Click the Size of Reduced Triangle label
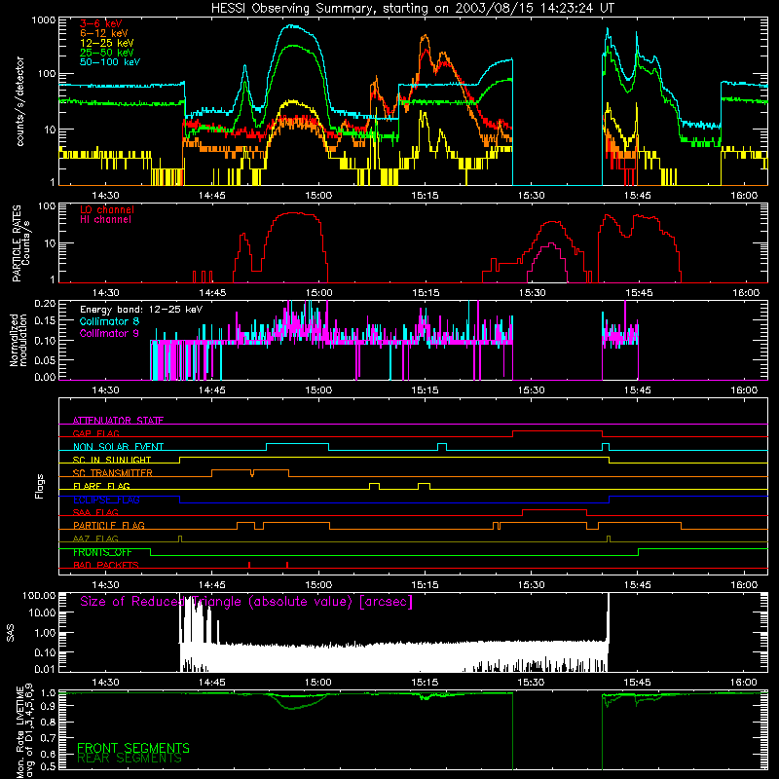This screenshot has width=779, height=779. coord(246,602)
